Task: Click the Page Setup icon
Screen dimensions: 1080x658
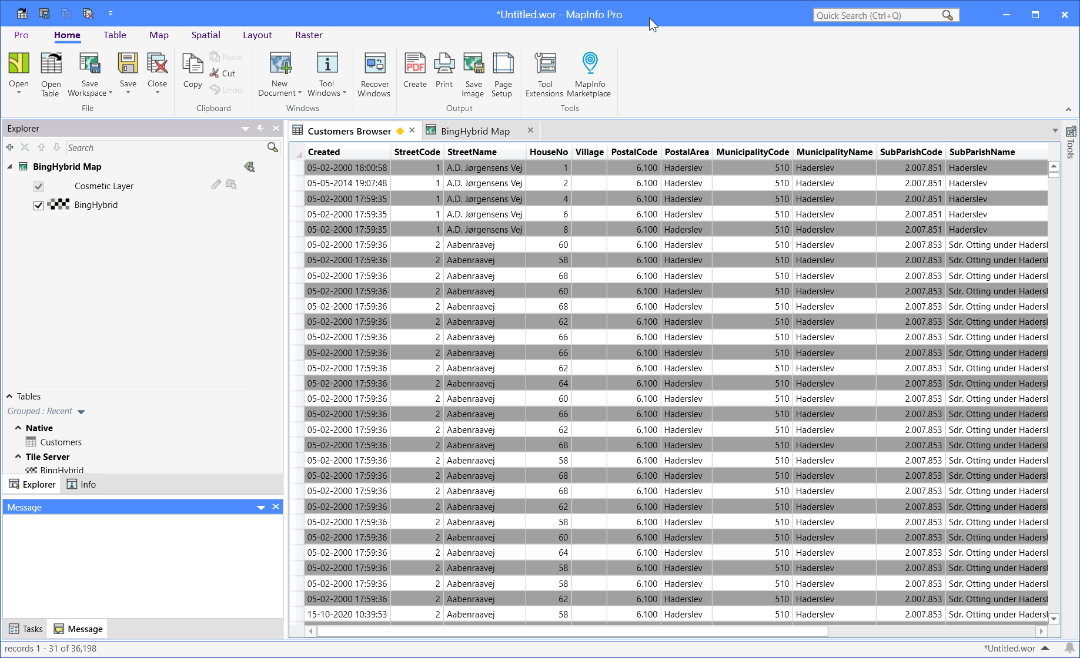Action: (503, 64)
